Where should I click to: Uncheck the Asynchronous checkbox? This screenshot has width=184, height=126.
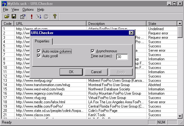pos(93,51)
